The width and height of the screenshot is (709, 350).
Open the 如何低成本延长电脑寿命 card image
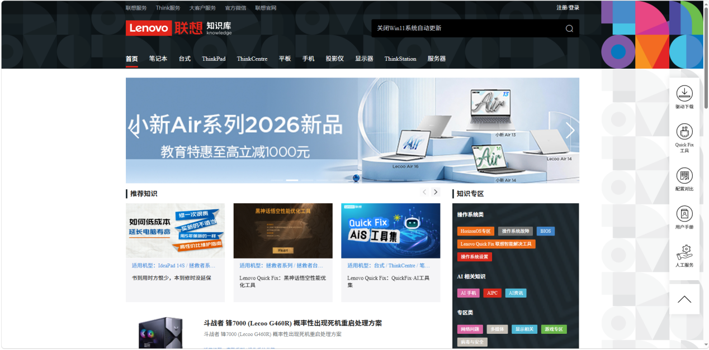[x=175, y=231]
